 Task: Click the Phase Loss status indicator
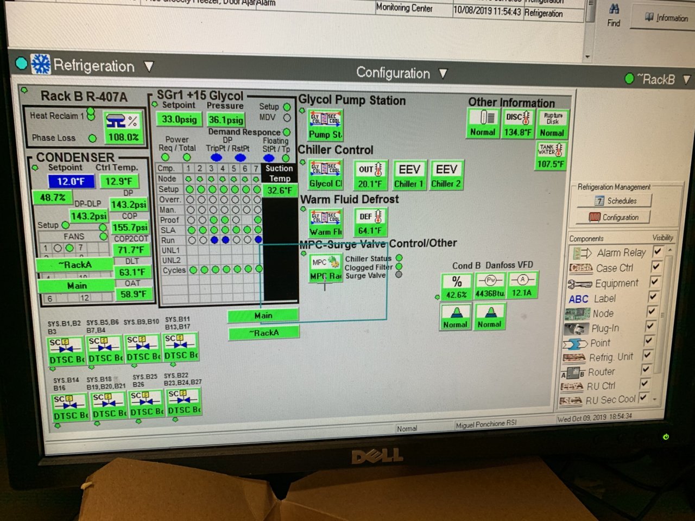[92, 138]
